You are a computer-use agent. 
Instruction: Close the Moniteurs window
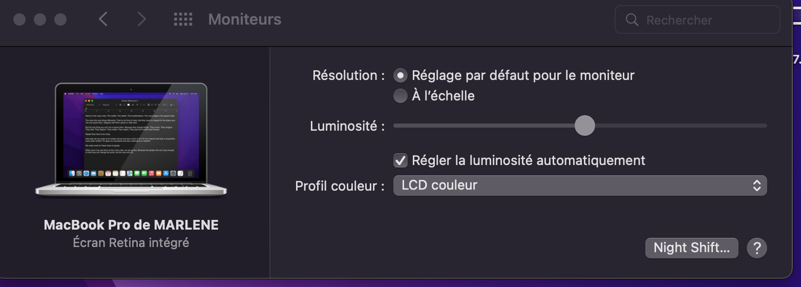19,19
